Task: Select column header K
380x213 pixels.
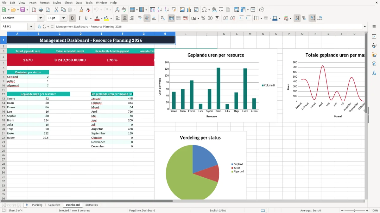Action: click(224, 34)
